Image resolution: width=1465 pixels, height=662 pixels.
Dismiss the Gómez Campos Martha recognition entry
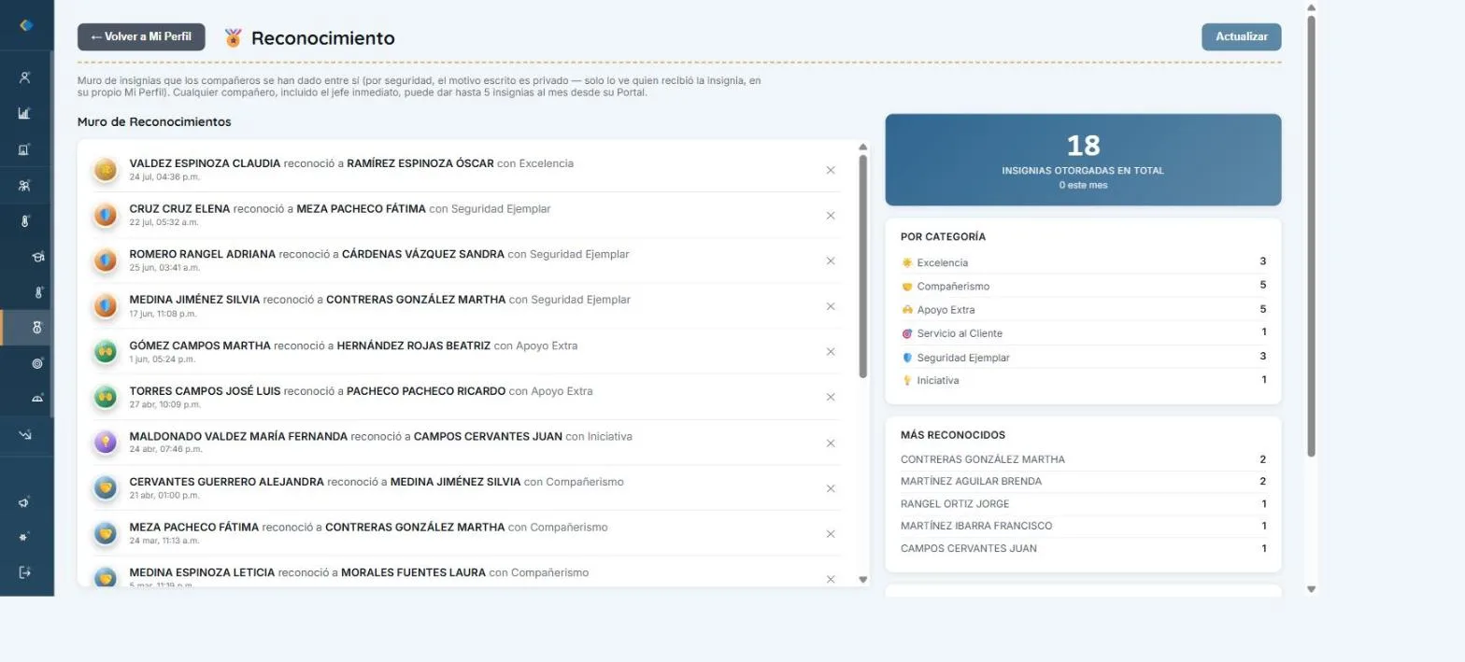point(831,352)
